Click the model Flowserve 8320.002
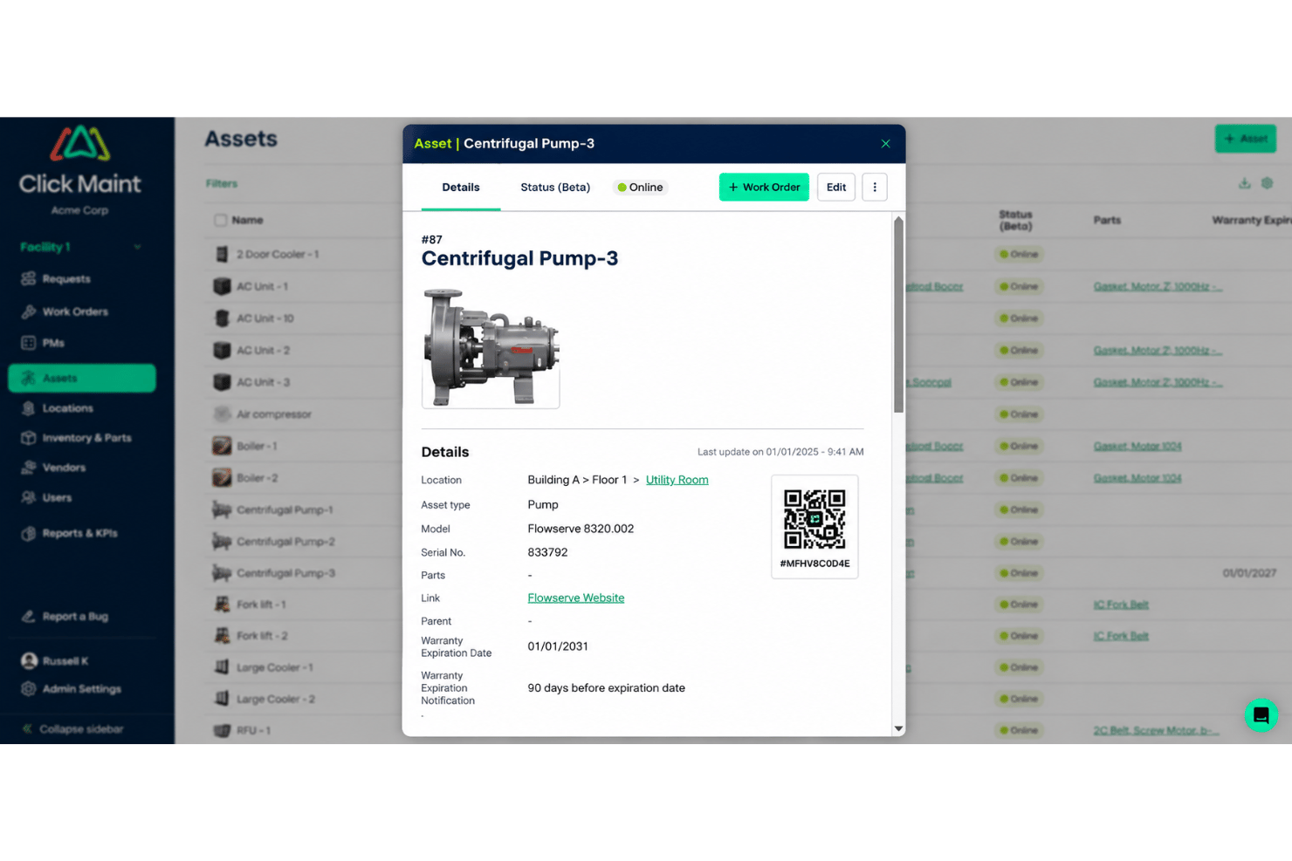Image resolution: width=1292 pixels, height=861 pixels. pos(581,530)
